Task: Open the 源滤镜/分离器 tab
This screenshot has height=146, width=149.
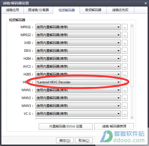Action: tap(38, 10)
